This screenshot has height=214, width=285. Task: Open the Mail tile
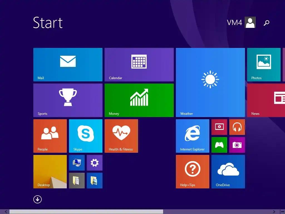[68, 65]
